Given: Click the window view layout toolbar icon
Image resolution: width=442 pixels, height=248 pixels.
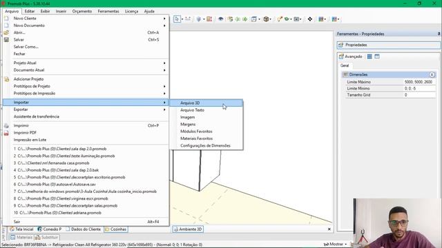Looking at the screenshot, I should coord(254,19).
